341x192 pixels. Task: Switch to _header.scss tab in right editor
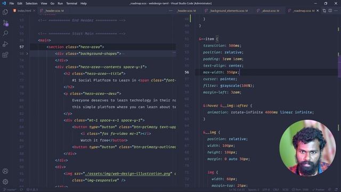186,11
